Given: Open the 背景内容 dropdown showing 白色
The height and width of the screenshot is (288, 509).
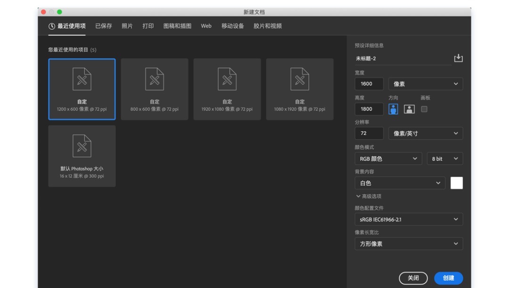Looking at the screenshot, I should [x=400, y=183].
